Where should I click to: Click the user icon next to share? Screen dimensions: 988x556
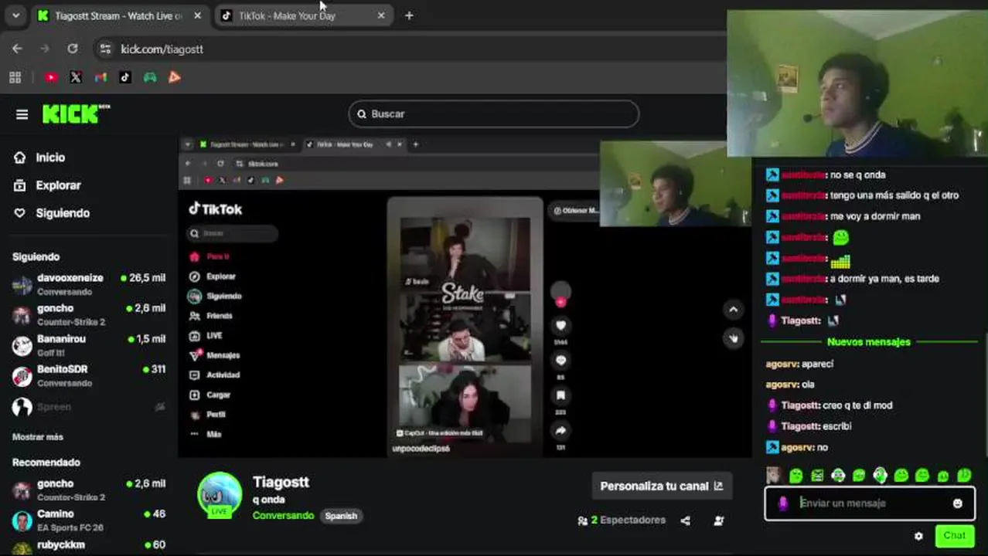pos(719,520)
